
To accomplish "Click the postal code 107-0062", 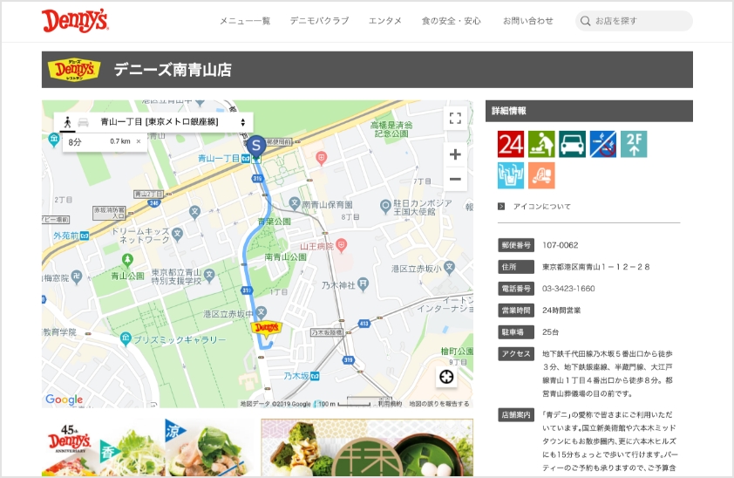I will click(x=560, y=245).
